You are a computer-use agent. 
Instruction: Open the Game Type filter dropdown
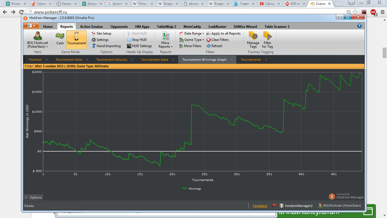(x=192, y=39)
